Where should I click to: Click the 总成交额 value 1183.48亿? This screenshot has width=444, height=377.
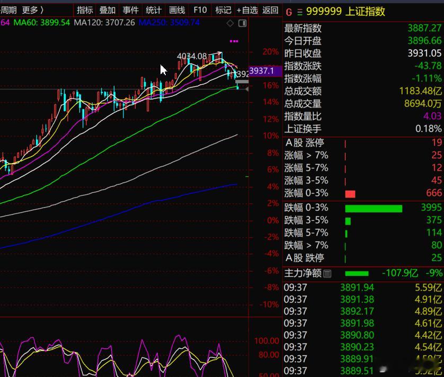point(420,91)
